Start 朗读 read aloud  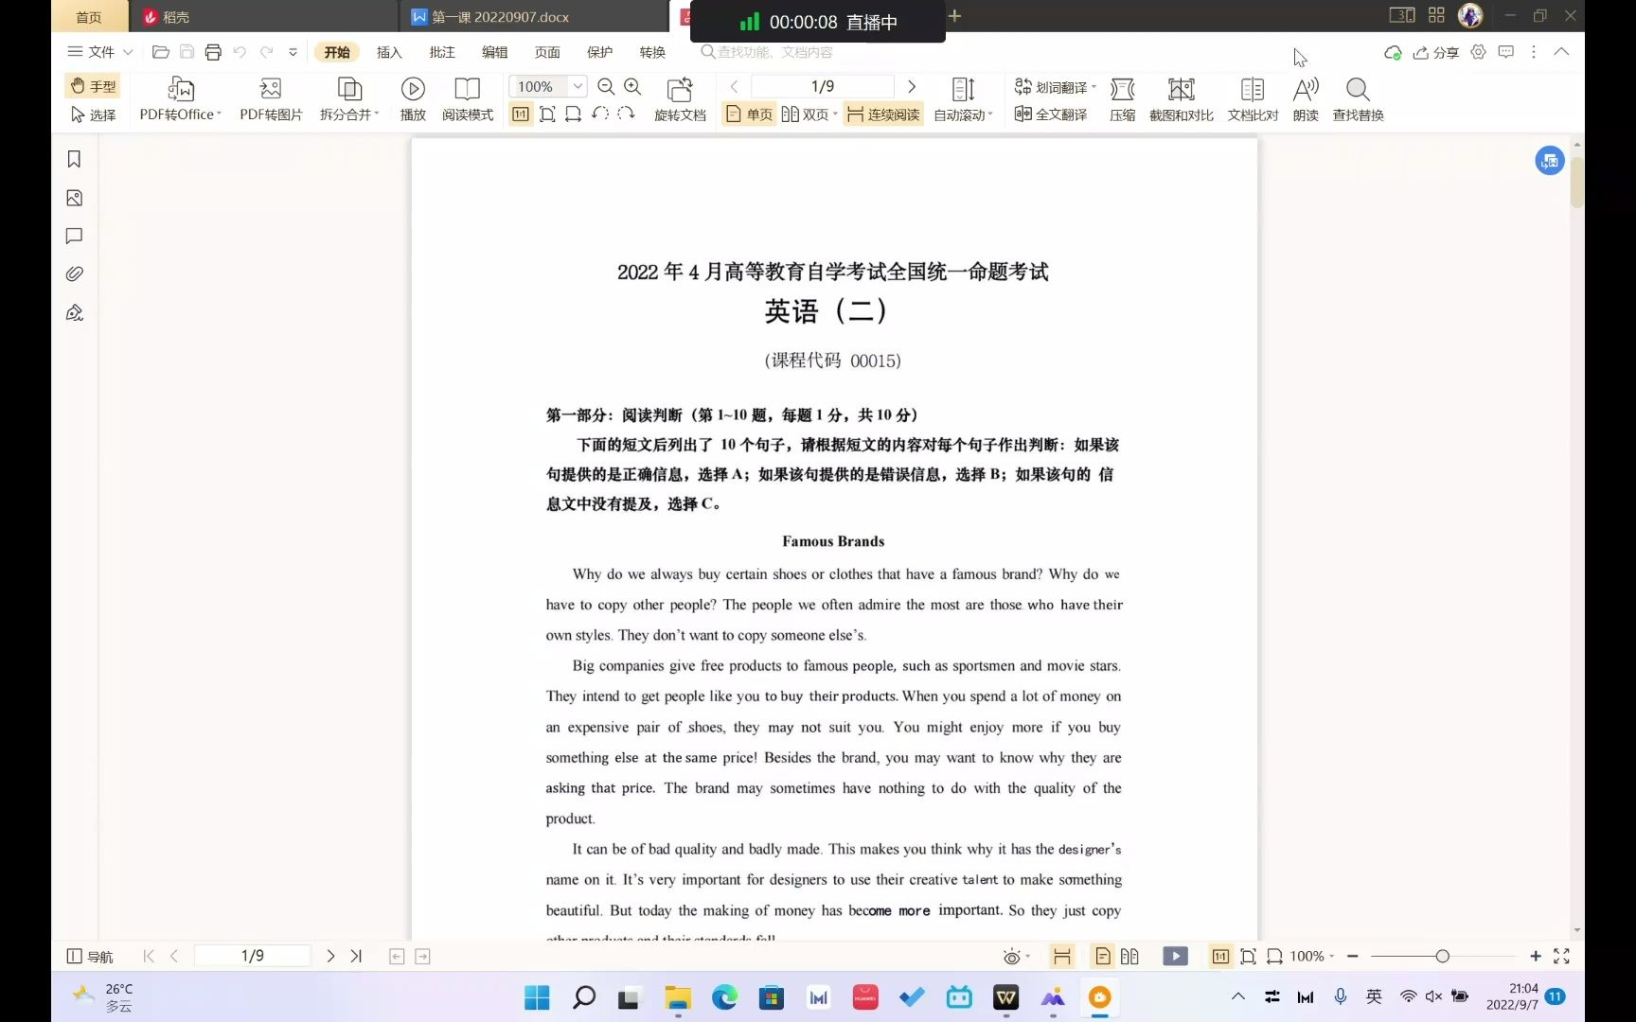pyautogui.click(x=1306, y=99)
